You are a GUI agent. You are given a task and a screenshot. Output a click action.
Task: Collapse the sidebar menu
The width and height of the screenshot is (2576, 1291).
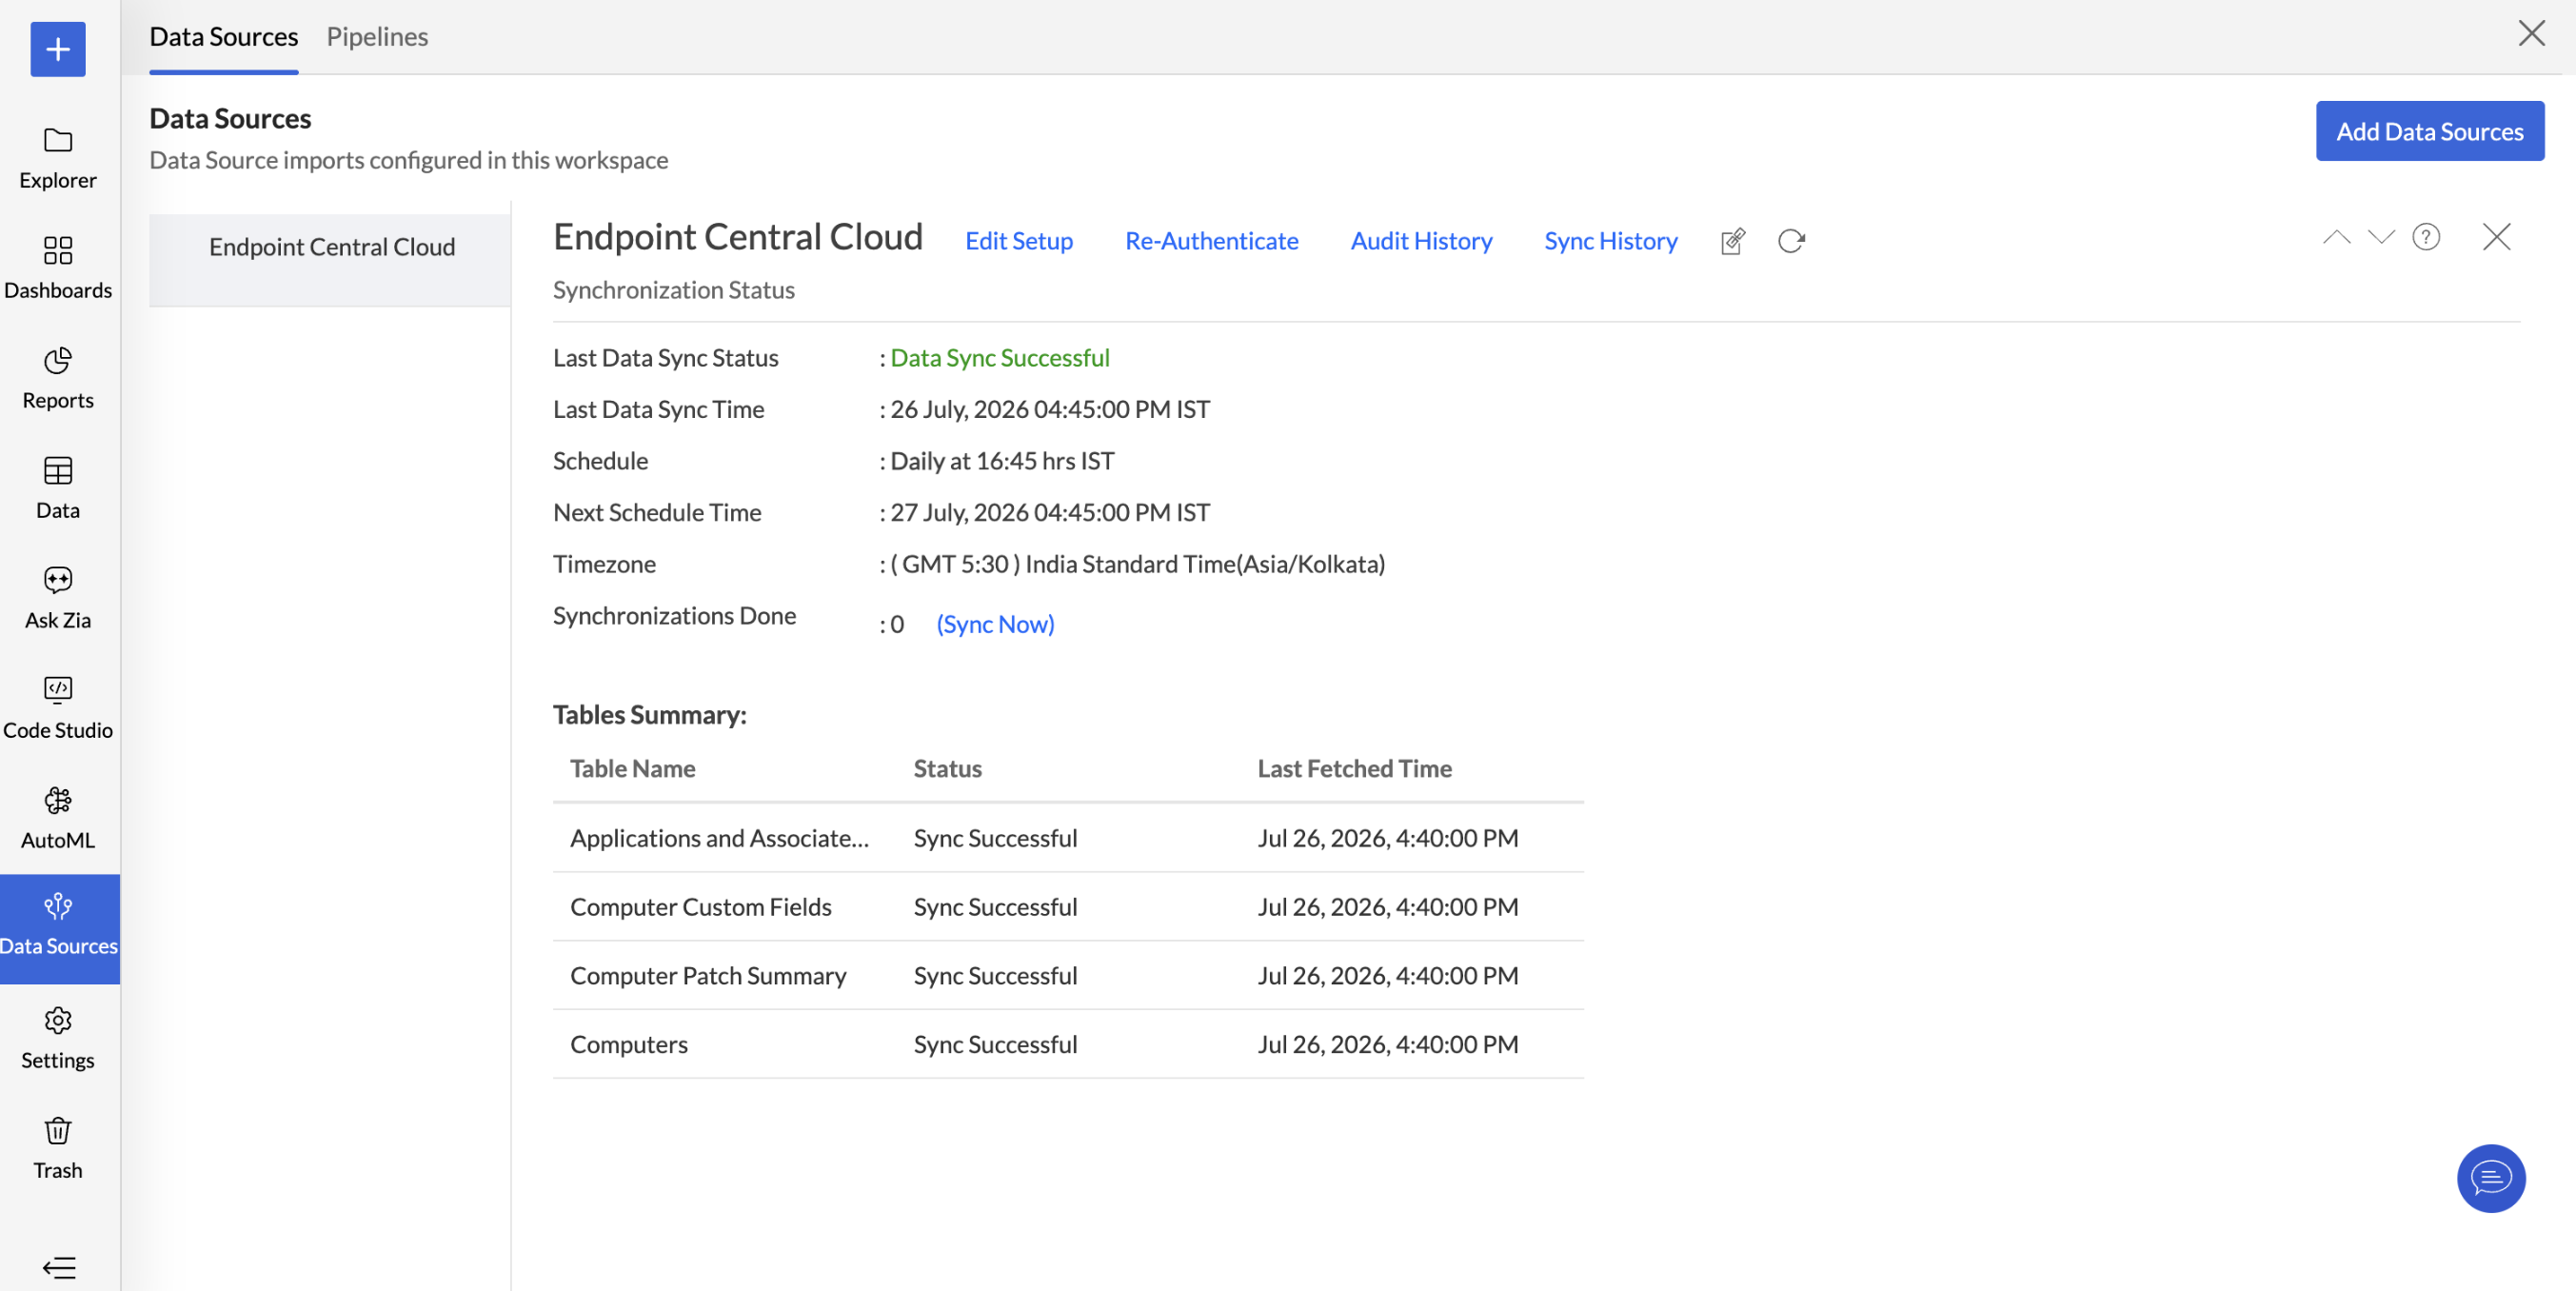pyautogui.click(x=59, y=1267)
